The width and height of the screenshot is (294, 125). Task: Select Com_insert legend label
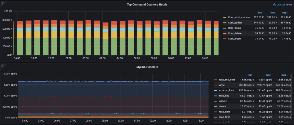click(235, 38)
